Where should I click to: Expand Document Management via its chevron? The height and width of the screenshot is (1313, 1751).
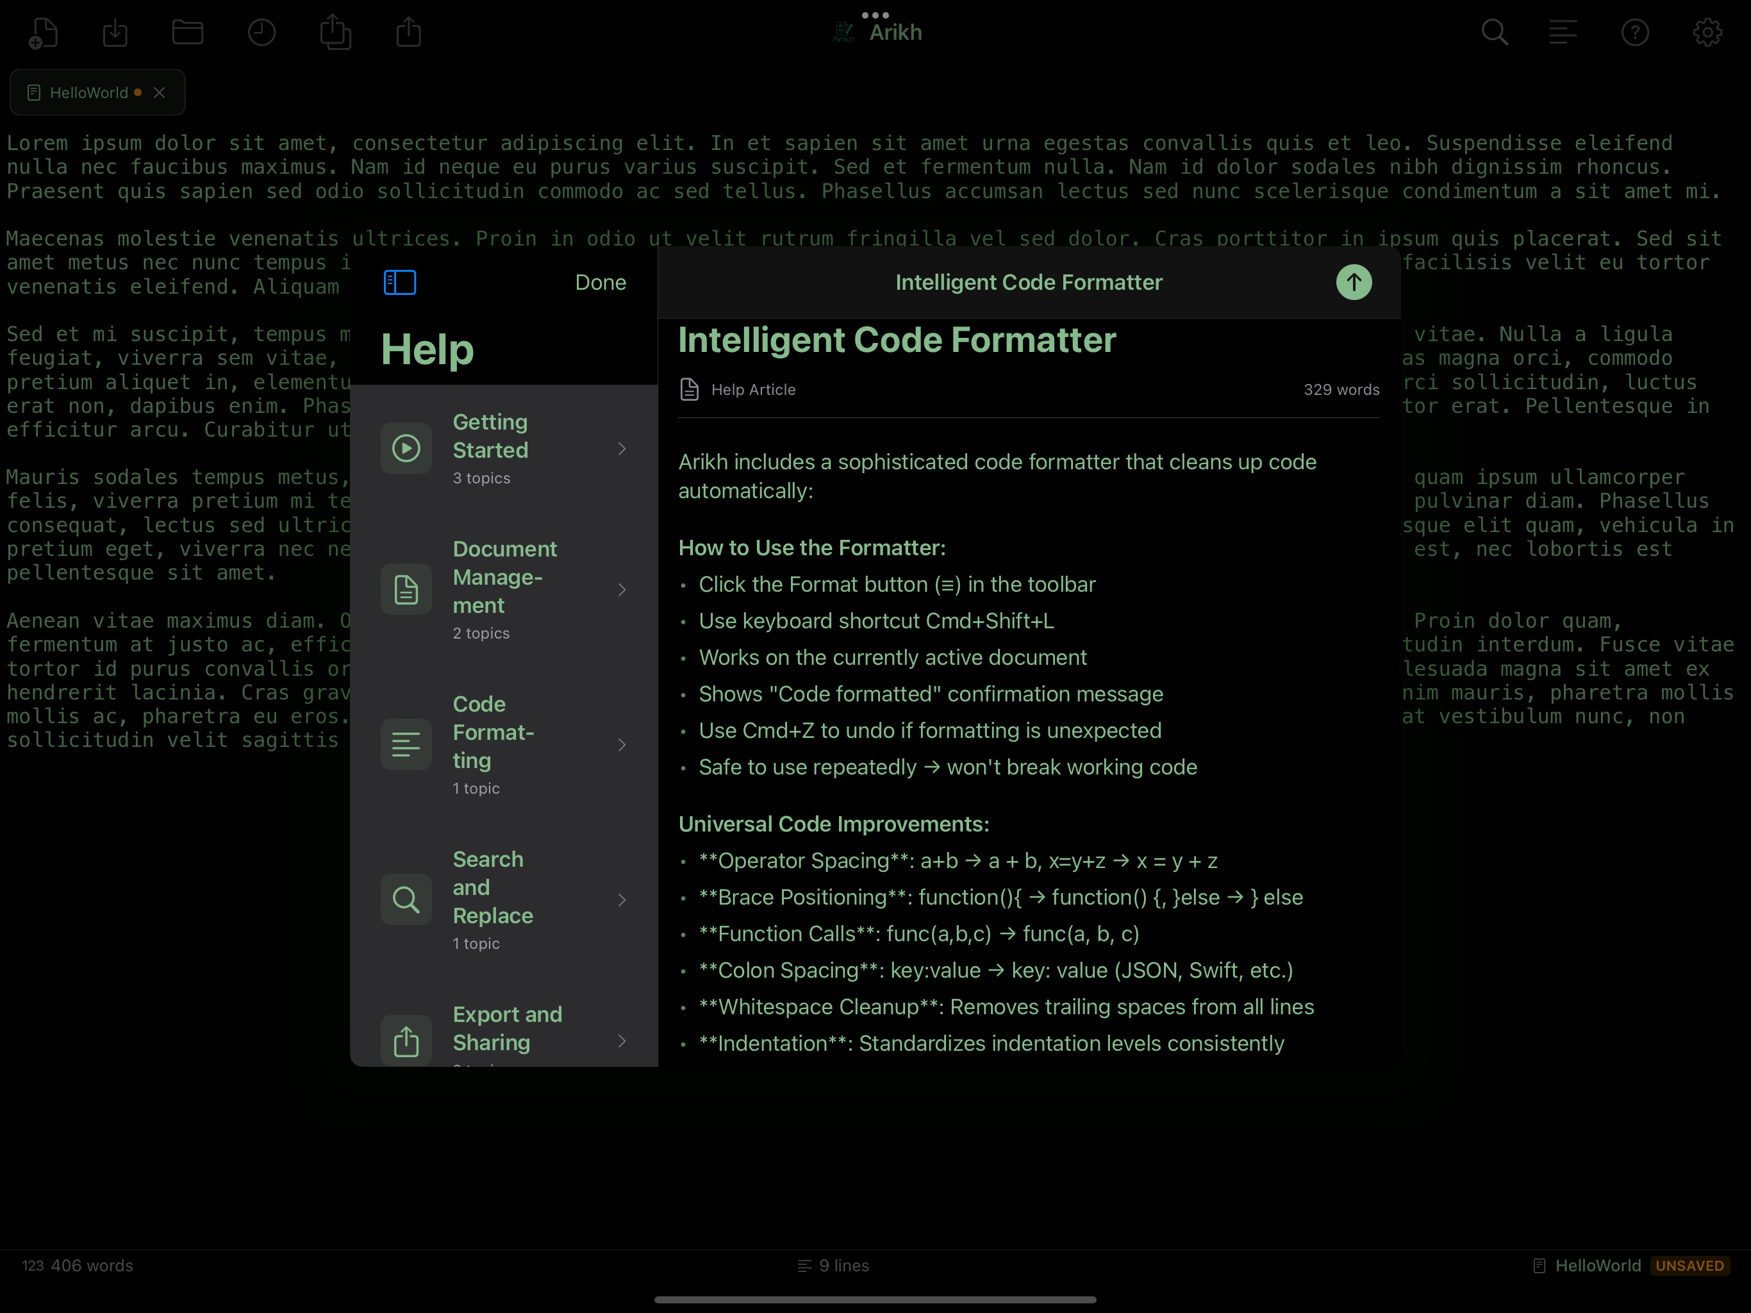pos(622,589)
